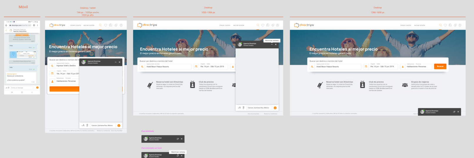The image size is (474, 158).
Task: Click the orange send button in the tablet chat
Action: [119, 125]
